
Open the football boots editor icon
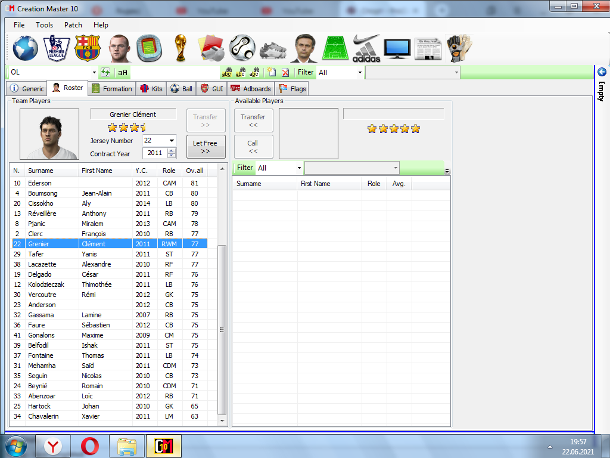[273, 48]
